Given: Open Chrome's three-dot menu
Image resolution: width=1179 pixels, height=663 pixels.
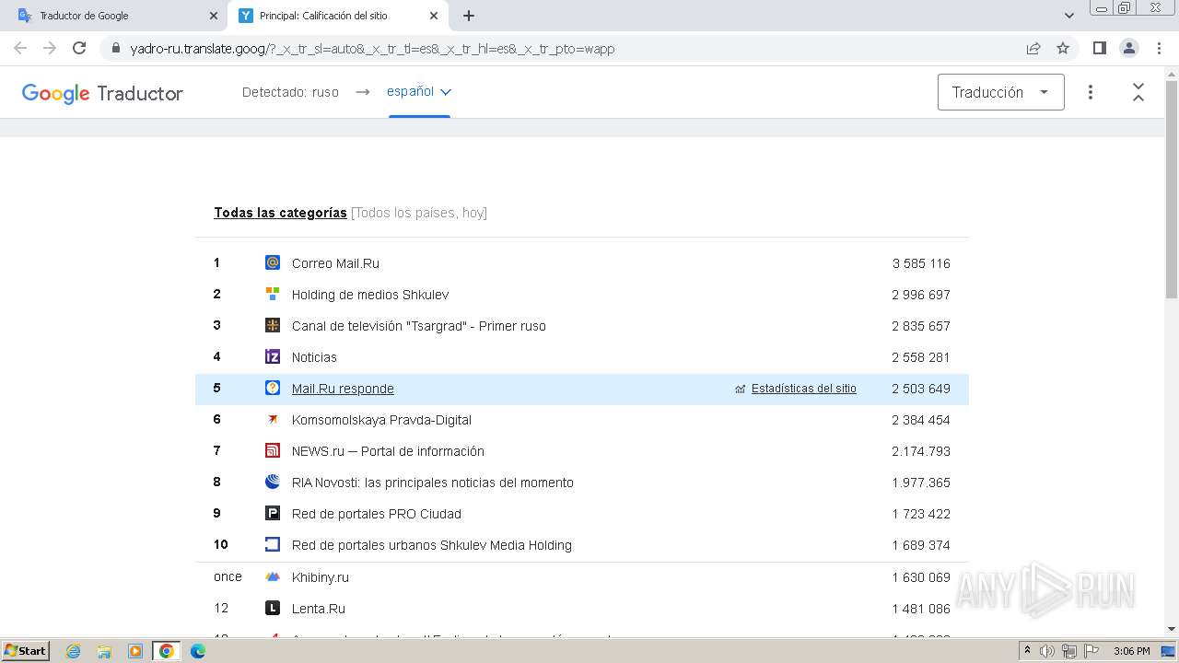Looking at the screenshot, I should [x=1158, y=48].
